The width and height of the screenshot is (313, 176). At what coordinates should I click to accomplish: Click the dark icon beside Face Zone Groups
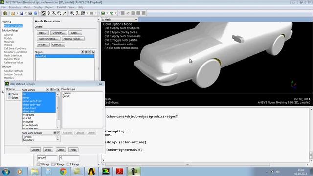[55, 132]
